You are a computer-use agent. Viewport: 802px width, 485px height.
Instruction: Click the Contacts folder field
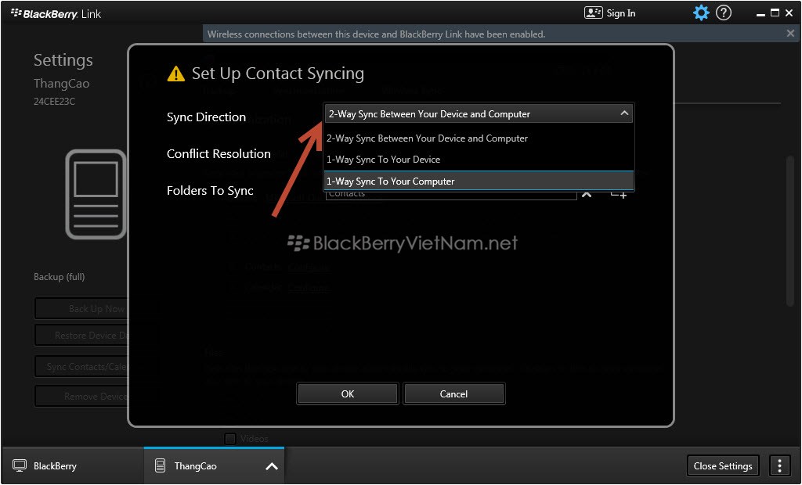pos(450,195)
